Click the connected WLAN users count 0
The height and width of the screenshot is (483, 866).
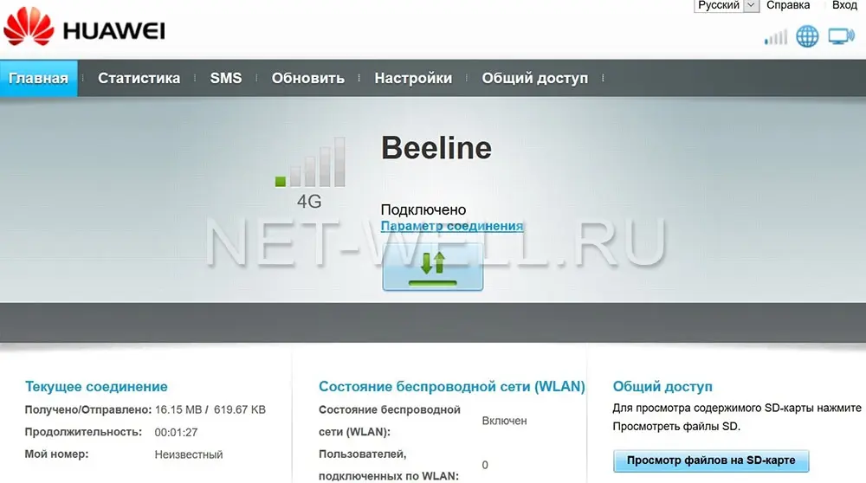pos(485,465)
